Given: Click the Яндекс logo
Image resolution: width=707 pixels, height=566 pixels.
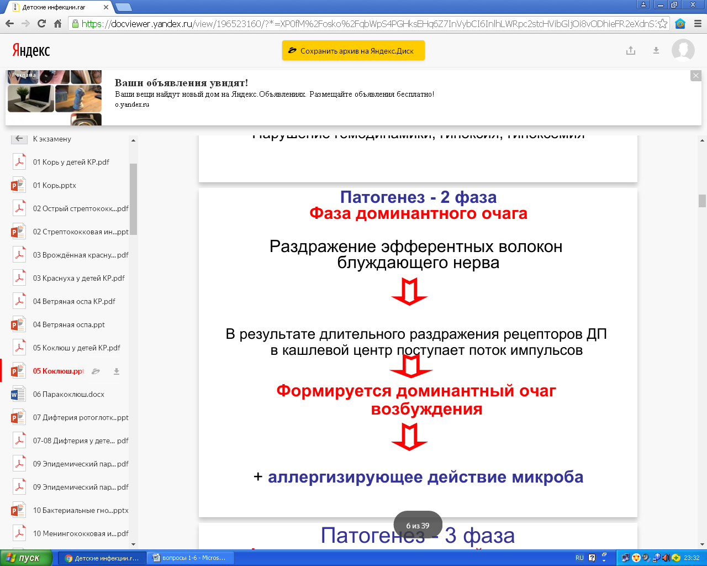Looking at the screenshot, I should [x=31, y=51].
